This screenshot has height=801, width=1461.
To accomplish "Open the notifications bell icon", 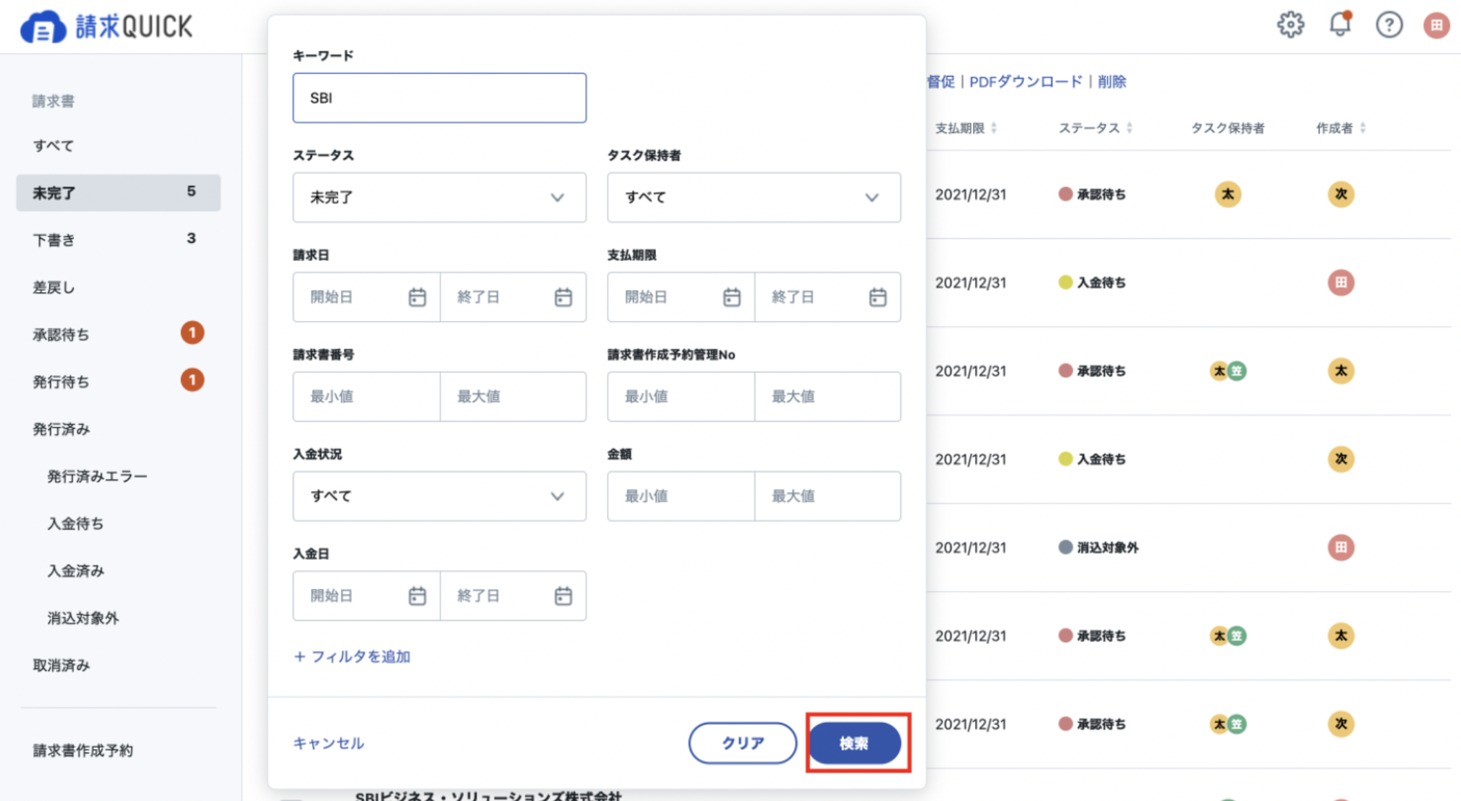I will [1339, 25].
